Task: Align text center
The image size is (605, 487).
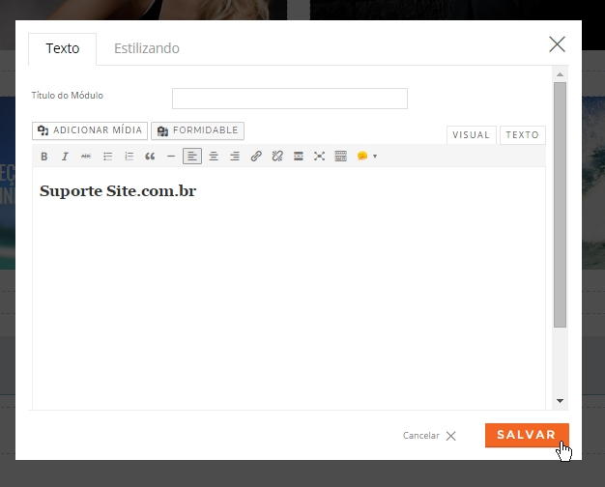Action: pyautogui.click(x=214, y=157)
